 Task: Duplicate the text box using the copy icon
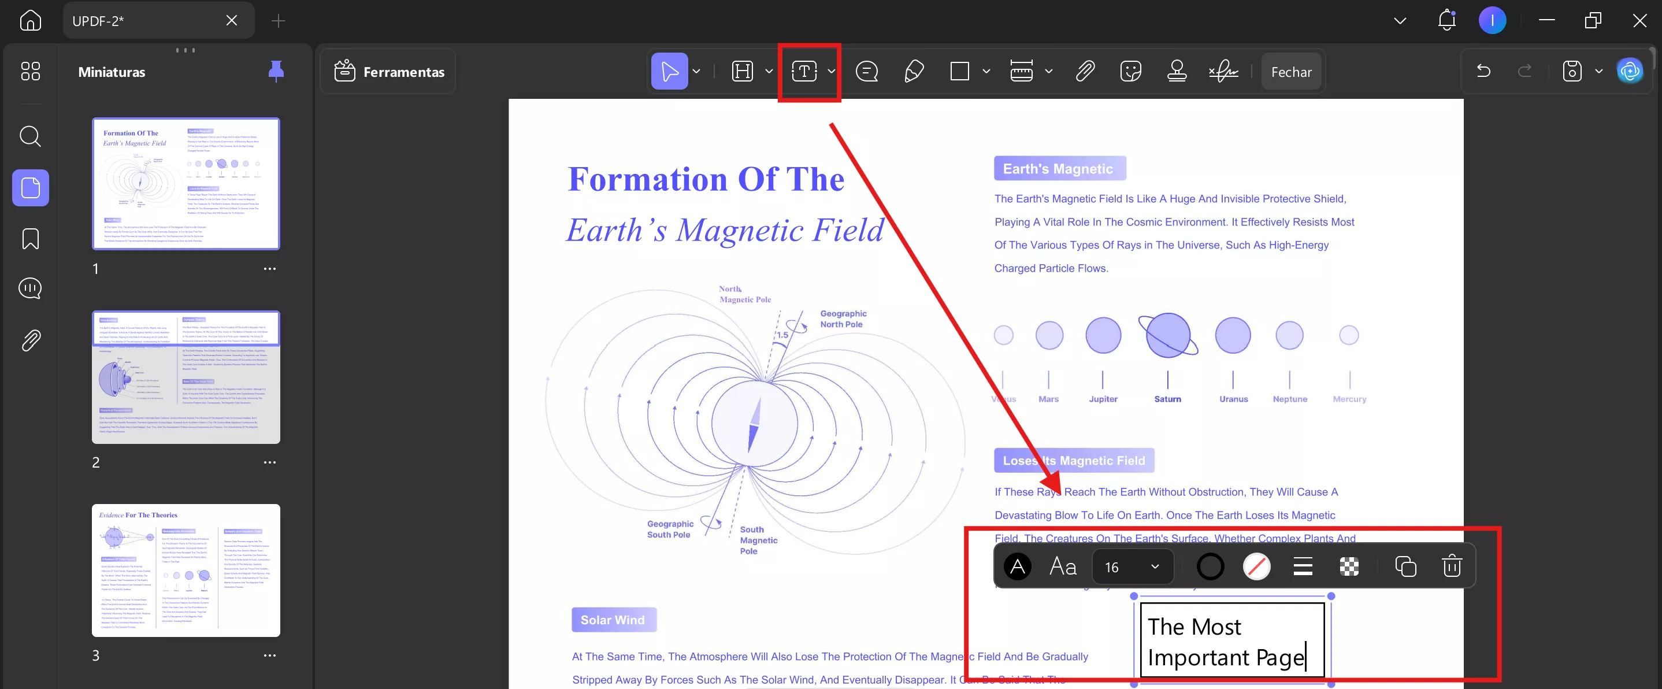tap(1405, 566)
